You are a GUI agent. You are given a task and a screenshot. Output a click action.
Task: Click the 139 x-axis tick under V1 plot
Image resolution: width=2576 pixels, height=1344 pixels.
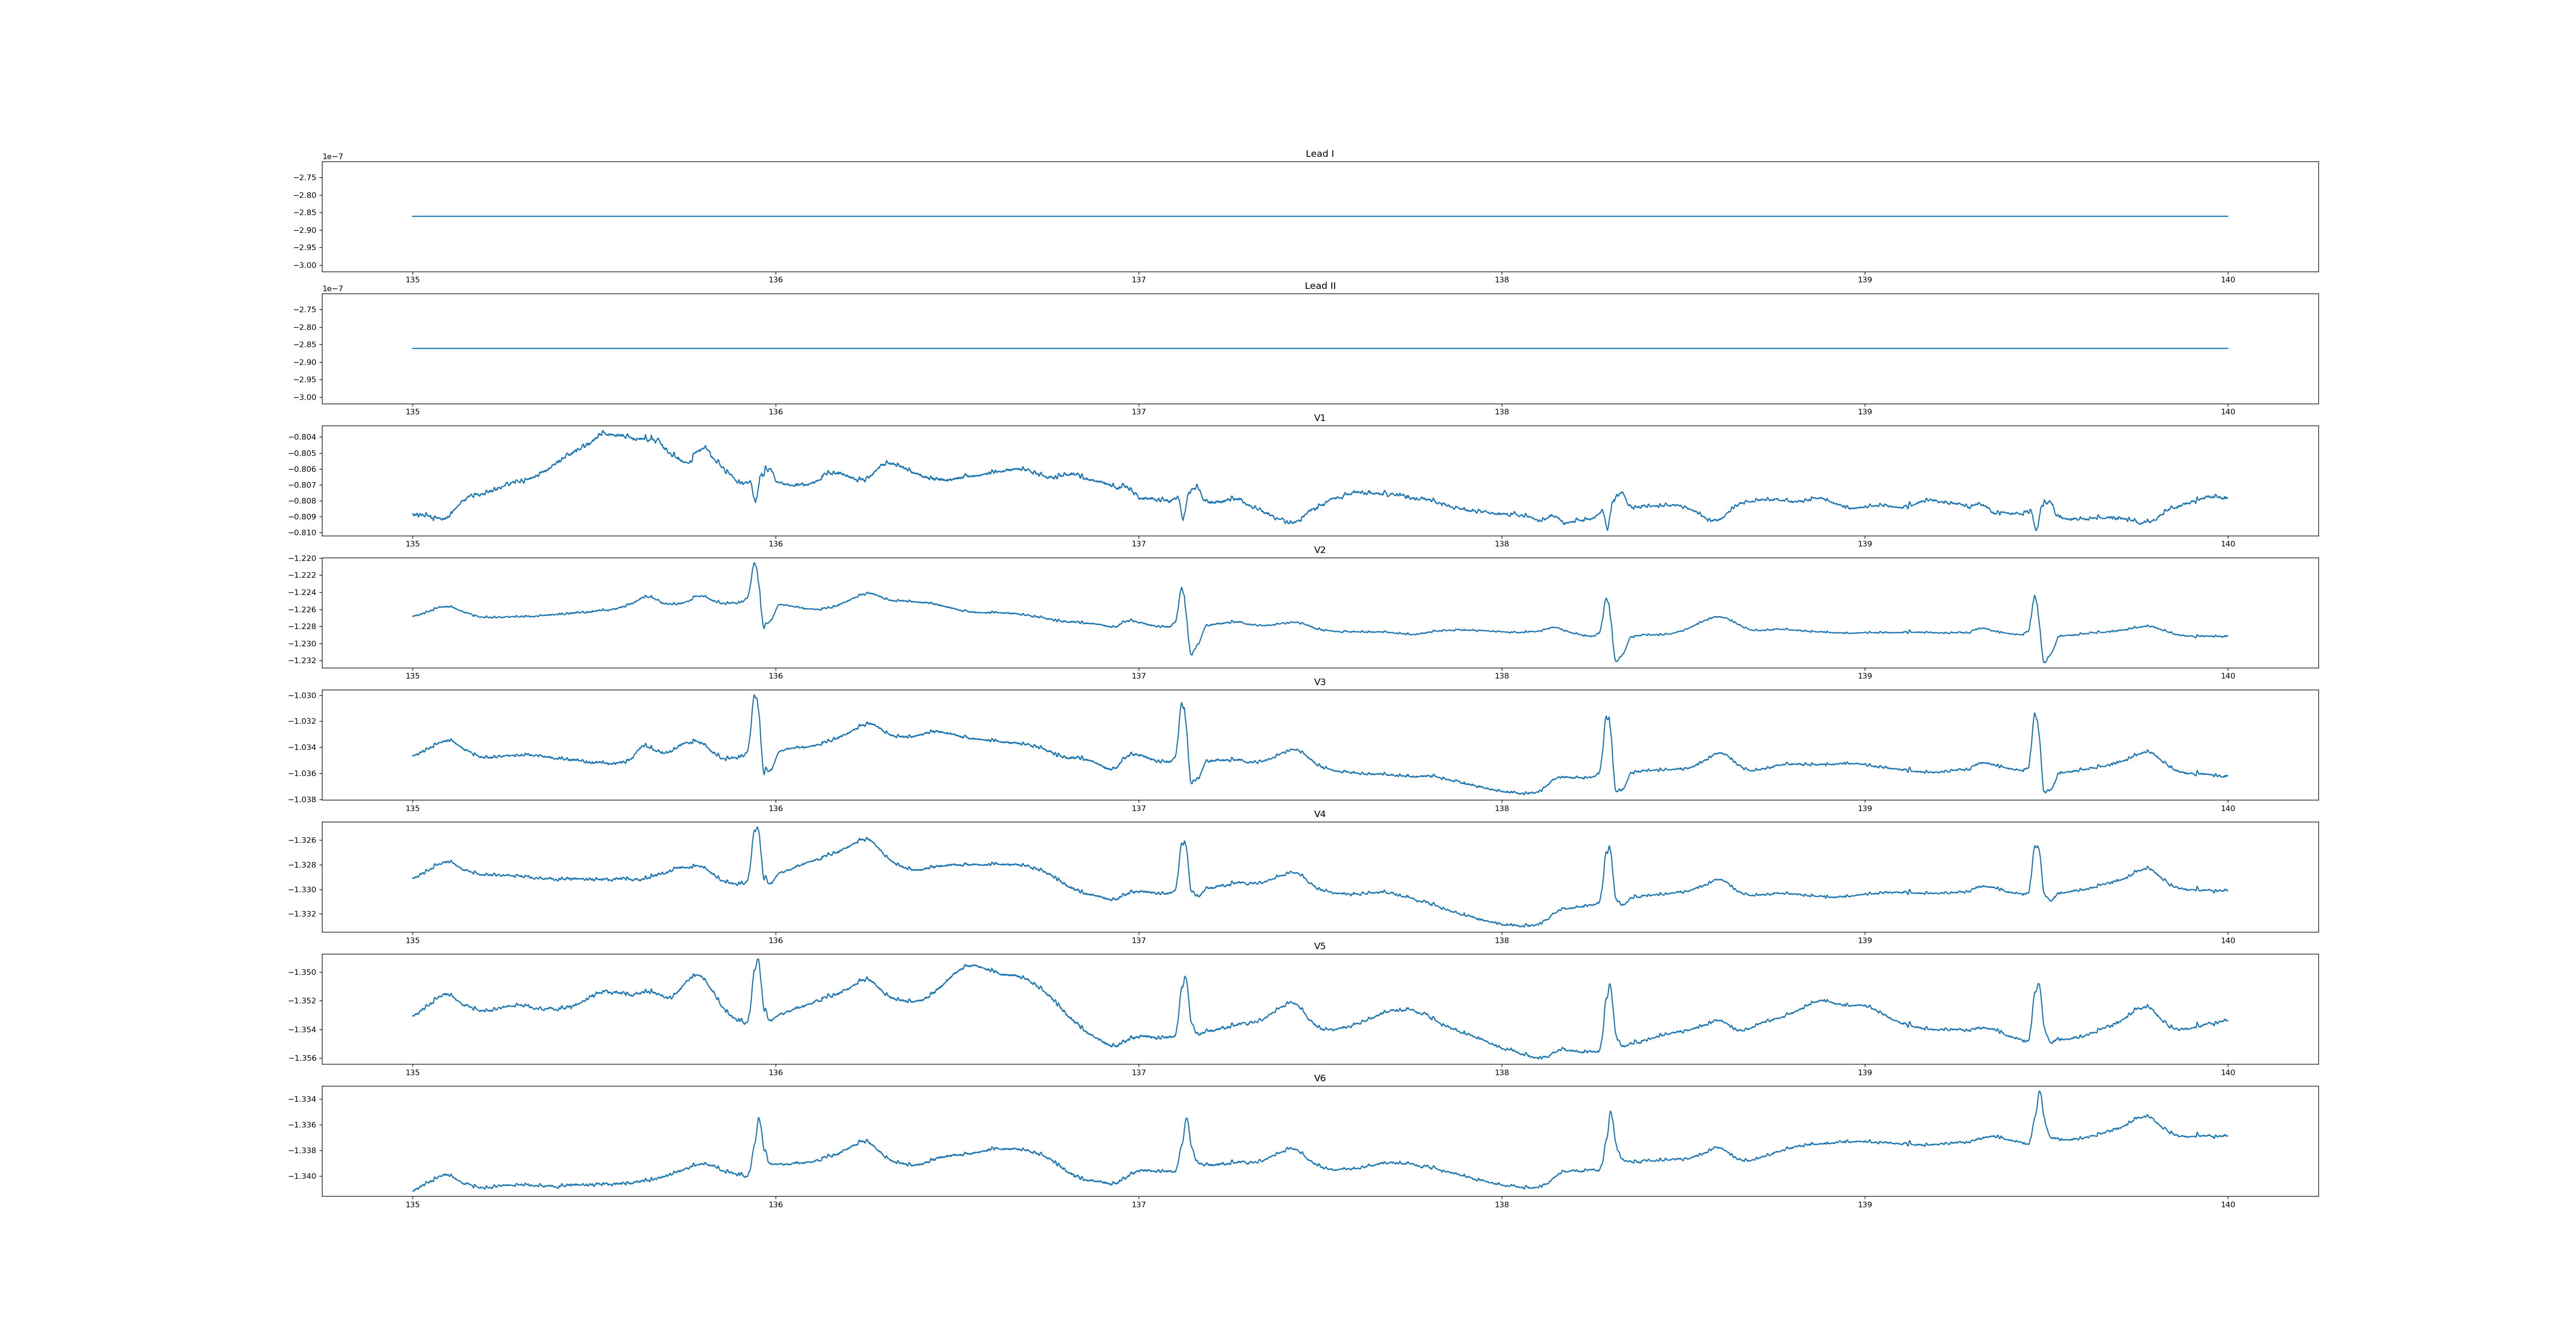click(x=1864, y=544)
